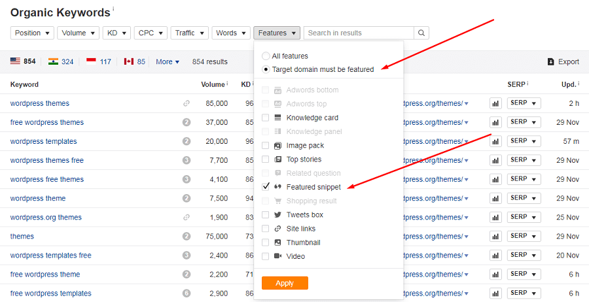Screen dimensions: 589x302
Task: Open the chart icon for wordpress theme row
Action: [495, 199]
